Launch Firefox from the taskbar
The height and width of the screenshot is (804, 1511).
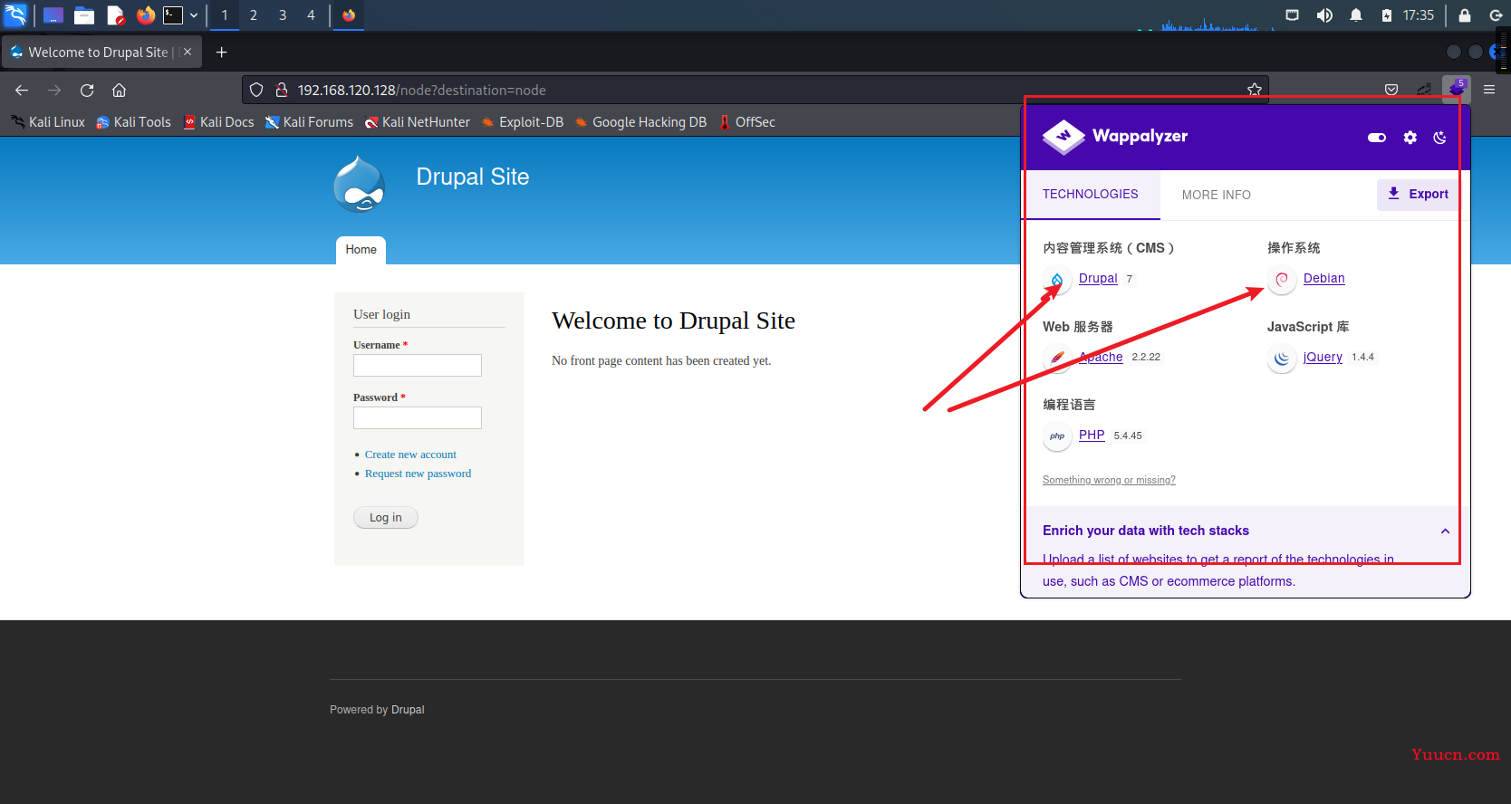click(145, 15)
